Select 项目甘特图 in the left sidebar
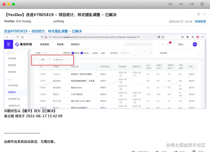Viewport: 210px width, 152px height. tap(13, 85)
